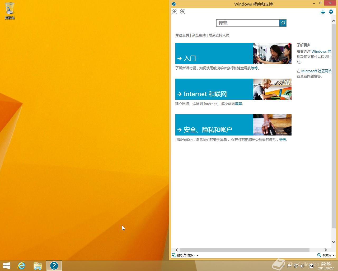Click Internet 和联网 banner photo
Screen dimensions: 338x271
point(272,89)
